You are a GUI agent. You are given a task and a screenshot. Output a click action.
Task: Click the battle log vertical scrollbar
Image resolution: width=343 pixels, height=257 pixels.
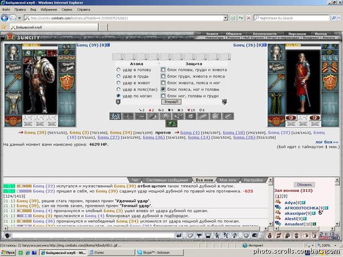[270, 202]
